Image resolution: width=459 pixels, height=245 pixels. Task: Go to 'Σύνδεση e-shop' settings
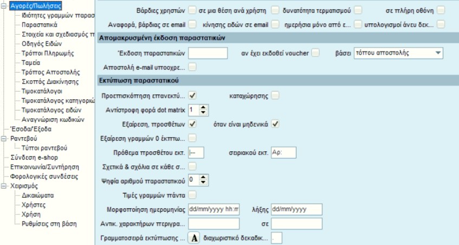34,158
